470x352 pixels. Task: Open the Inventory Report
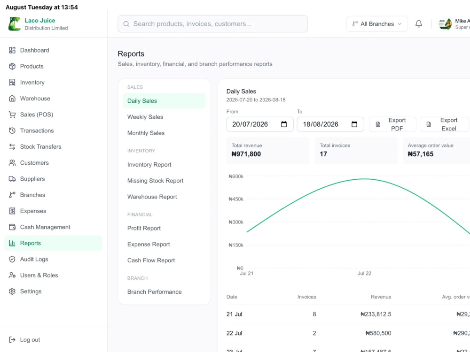coord(164,165)
